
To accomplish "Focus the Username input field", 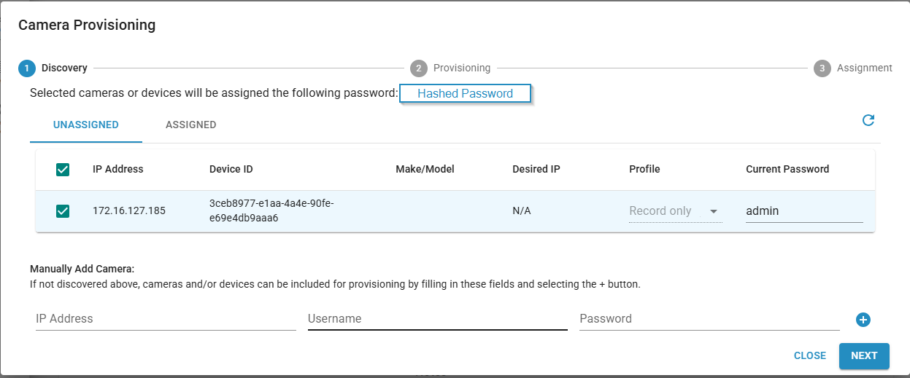I will (x=437, y=319).
